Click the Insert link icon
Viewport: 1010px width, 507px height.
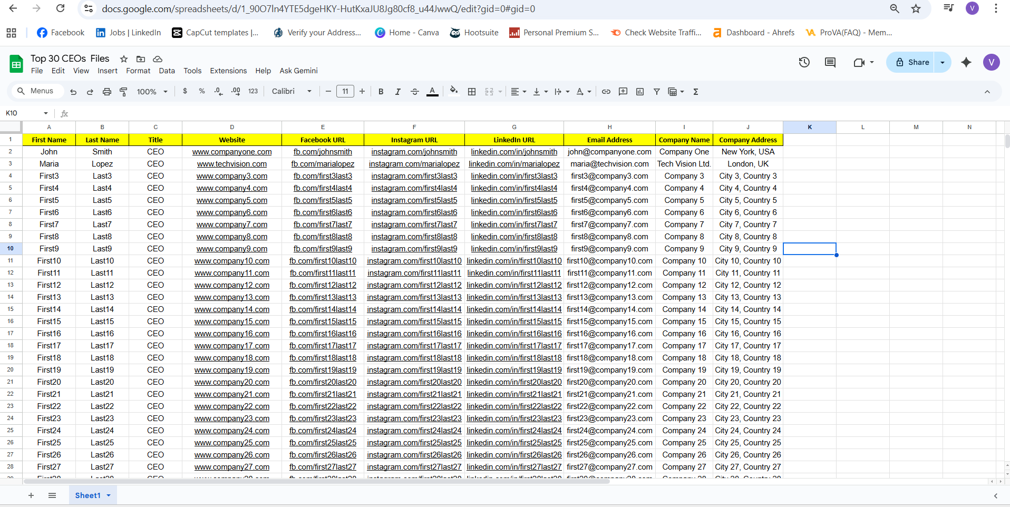(x=606, y=92)
